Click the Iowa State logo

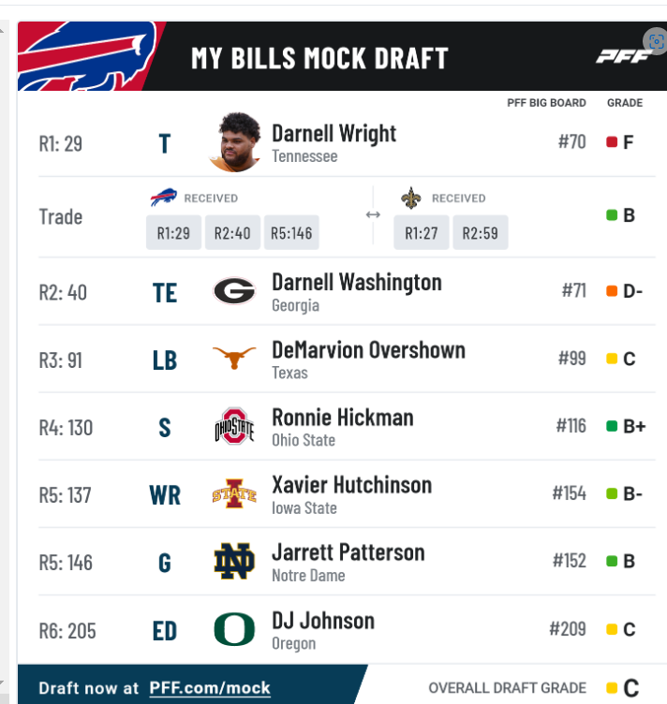pos(234,493)
